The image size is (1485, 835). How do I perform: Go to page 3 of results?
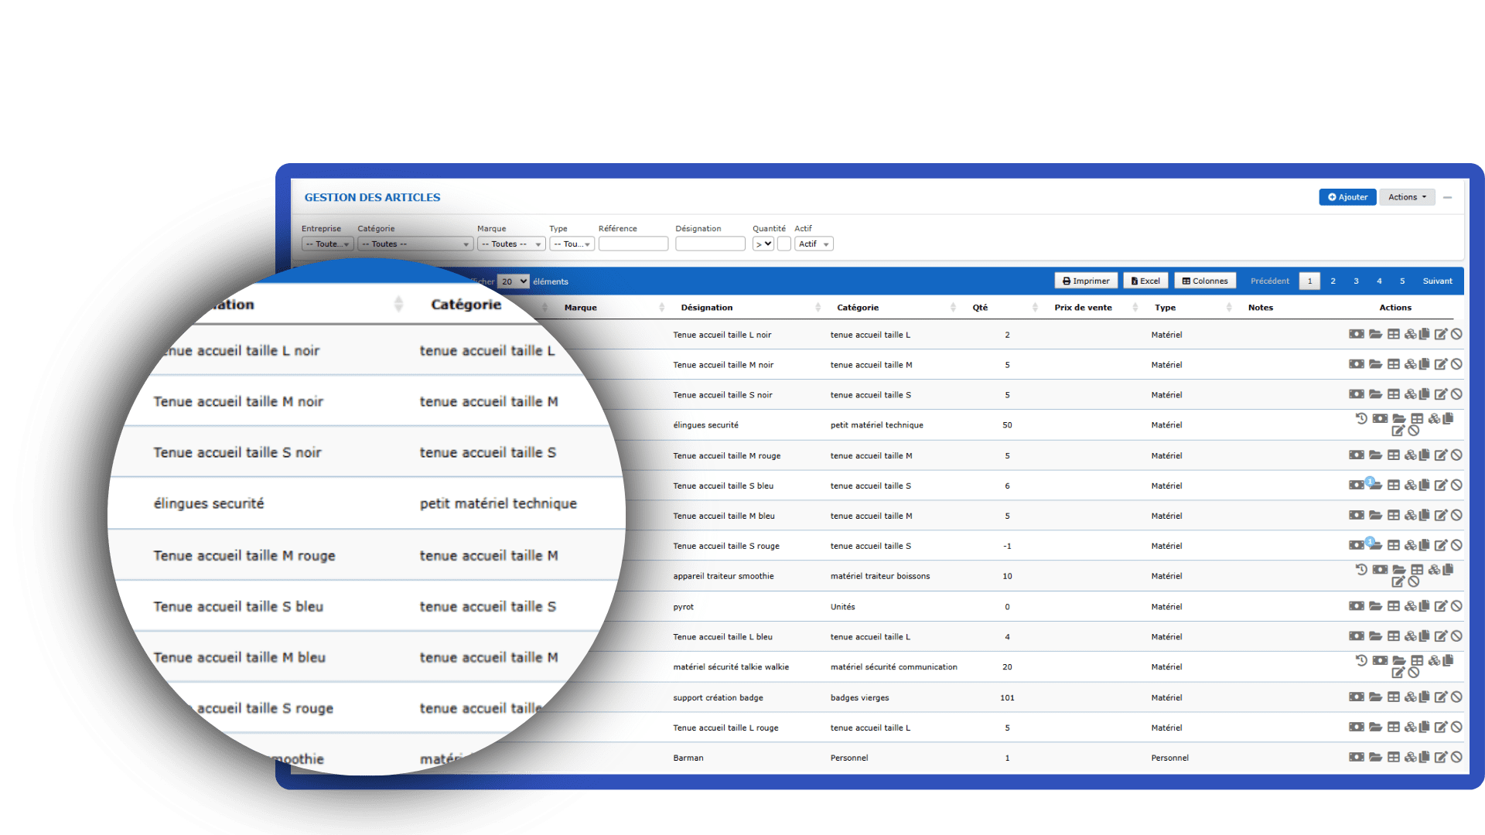(1356, 281)
